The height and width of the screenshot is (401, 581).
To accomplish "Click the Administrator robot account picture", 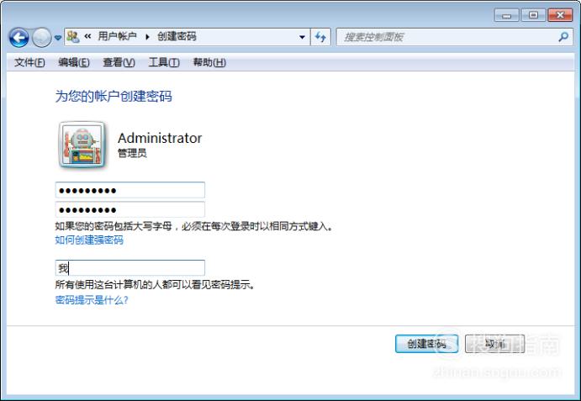I will point(82,145).
